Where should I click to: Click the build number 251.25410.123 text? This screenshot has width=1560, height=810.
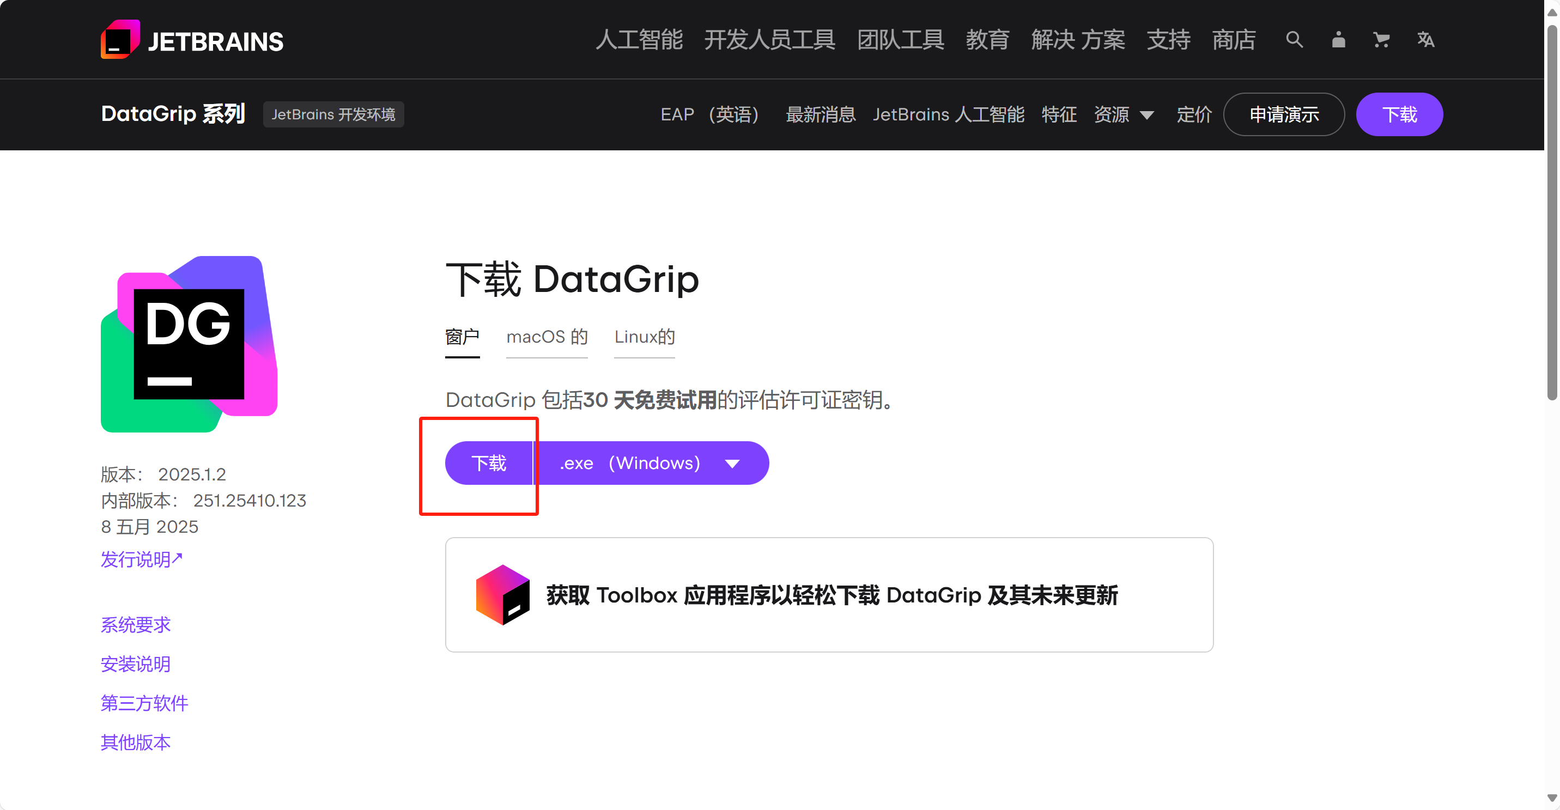(x=250, y=501)
